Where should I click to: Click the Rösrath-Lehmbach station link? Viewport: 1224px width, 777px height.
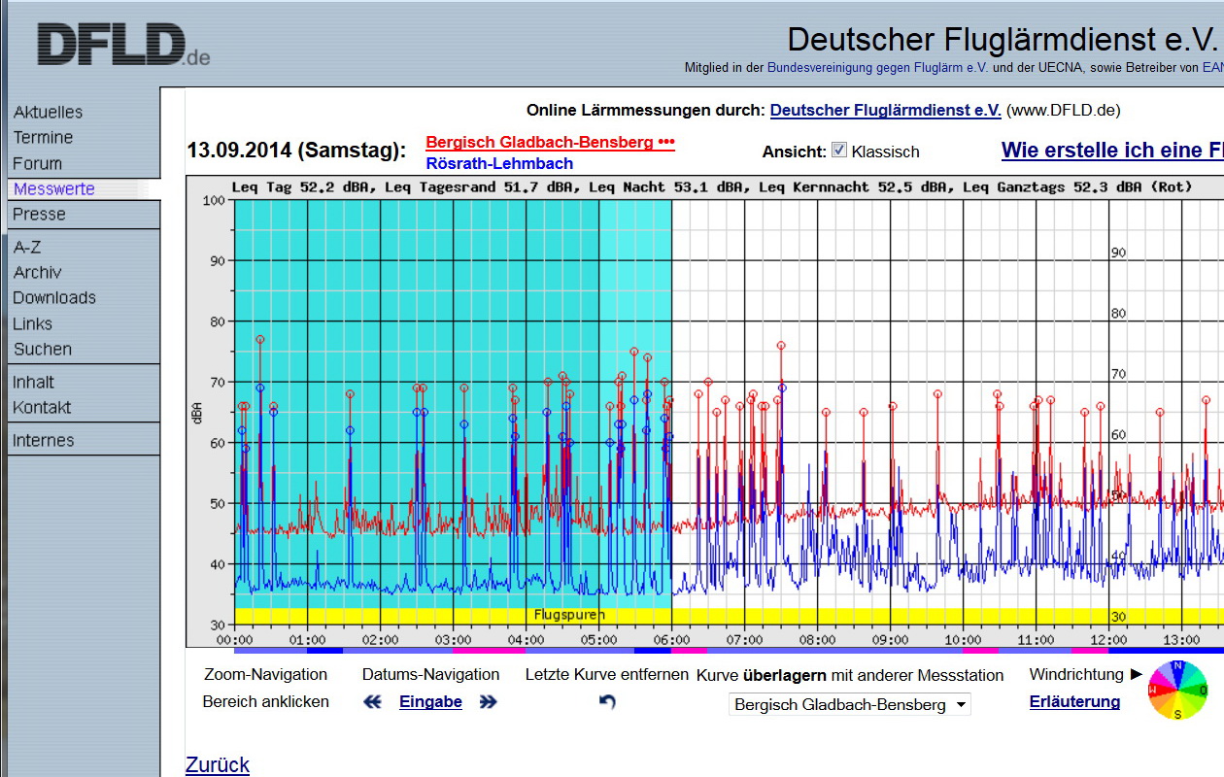(x=499, y=164)
